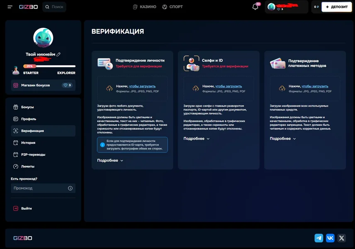
Task: Click the 0 ₽ balance display
Action: [x=316, y=7]
